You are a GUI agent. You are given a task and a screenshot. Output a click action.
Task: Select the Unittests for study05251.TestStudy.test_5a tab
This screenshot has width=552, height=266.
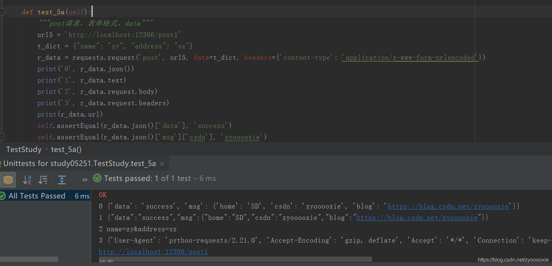[79, 163]
